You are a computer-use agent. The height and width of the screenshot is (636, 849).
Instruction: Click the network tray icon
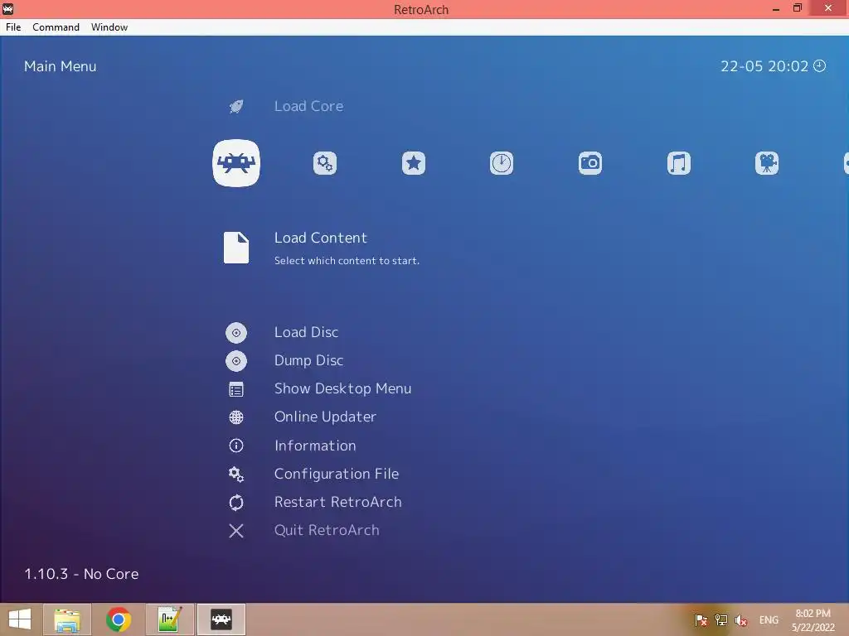[x=720, y=619]
